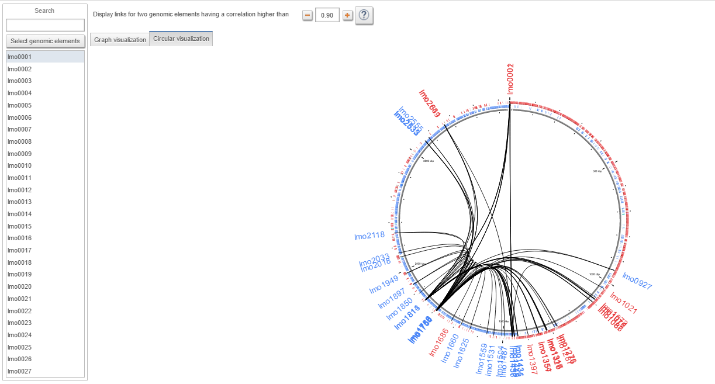The width and height of the screenshot is (715, 384).
Task: Select the Circular visualization tab
Action: point(181,39)
